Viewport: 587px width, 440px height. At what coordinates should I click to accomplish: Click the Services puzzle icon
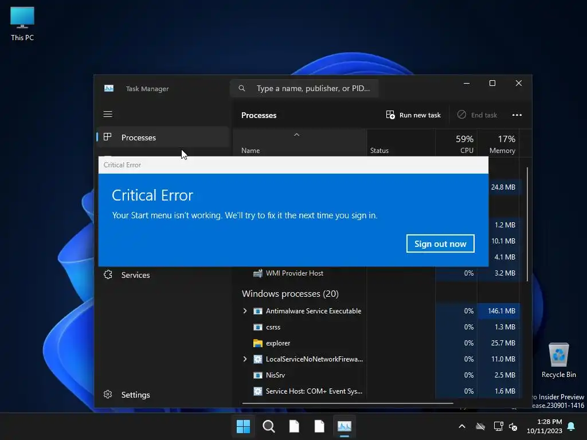108,274
